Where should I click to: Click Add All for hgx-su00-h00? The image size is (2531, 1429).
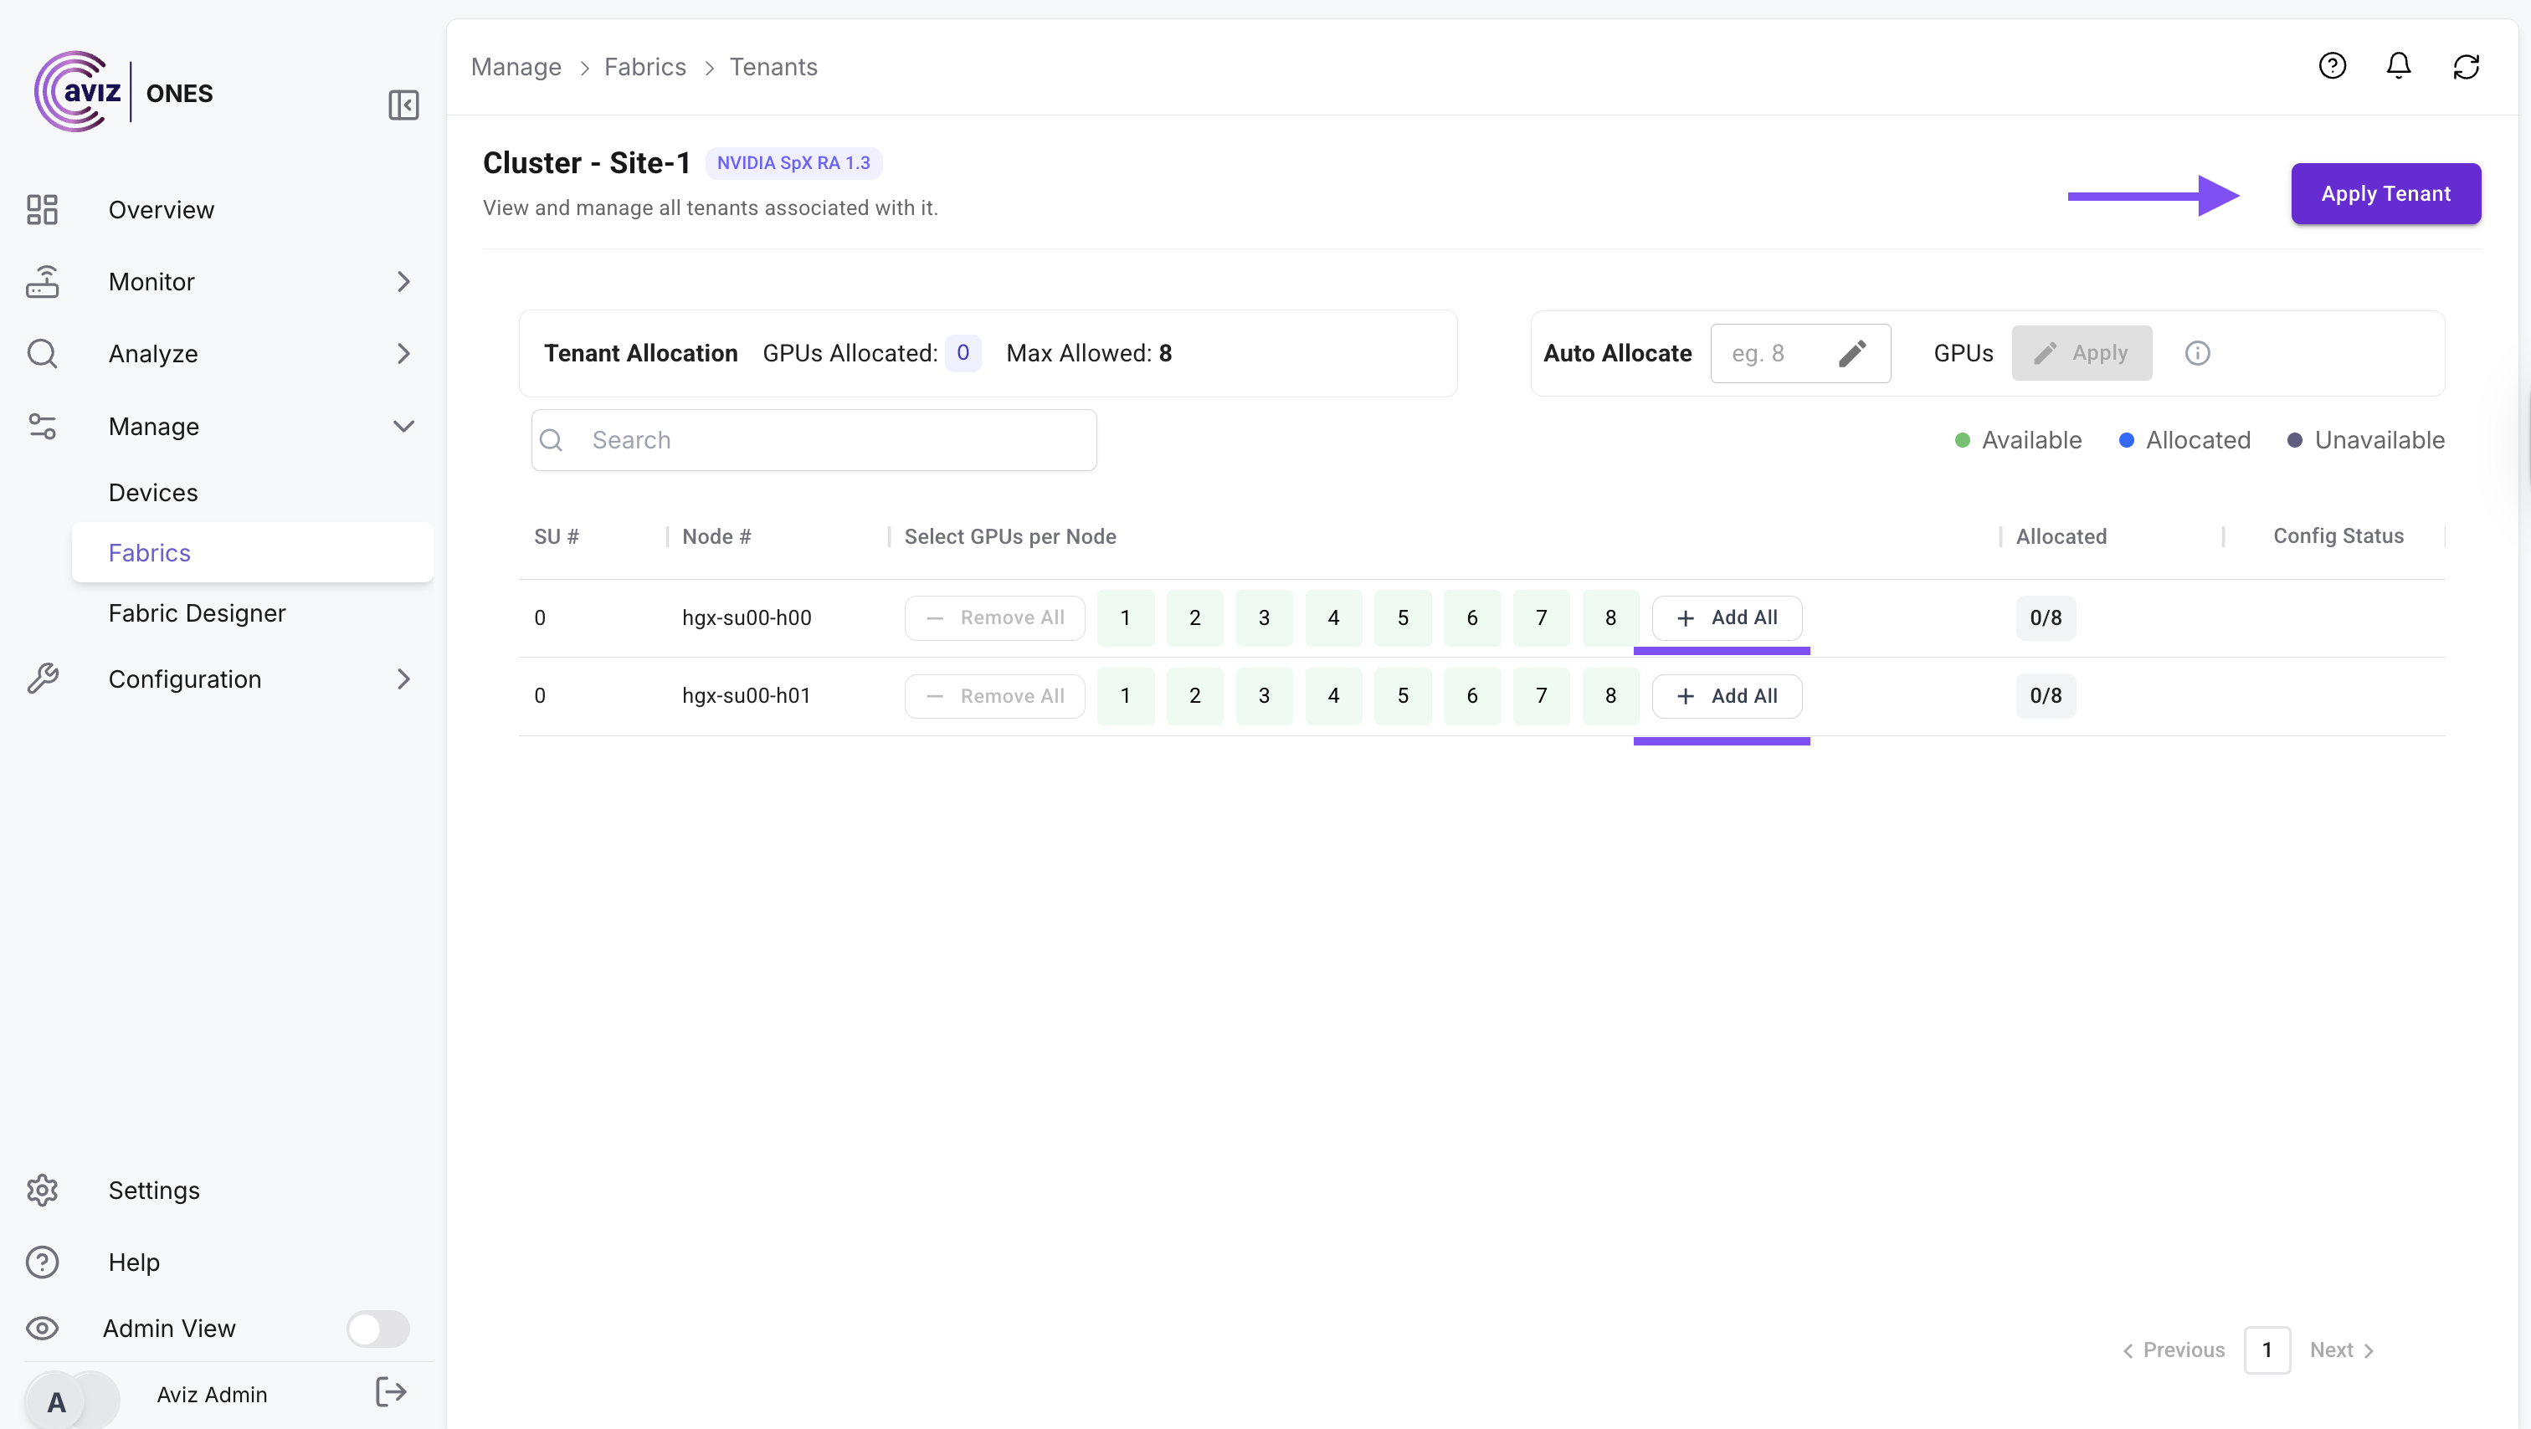click(x=1727, y=617)
